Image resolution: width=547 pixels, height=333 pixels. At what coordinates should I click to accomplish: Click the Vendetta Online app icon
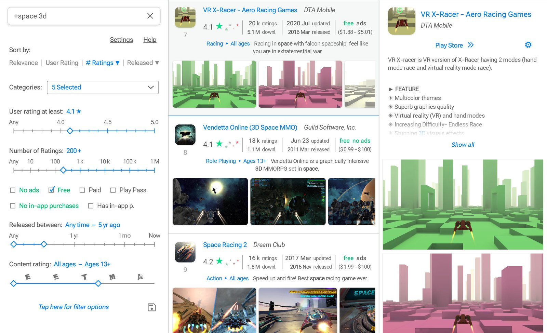(x=185, y=135)
